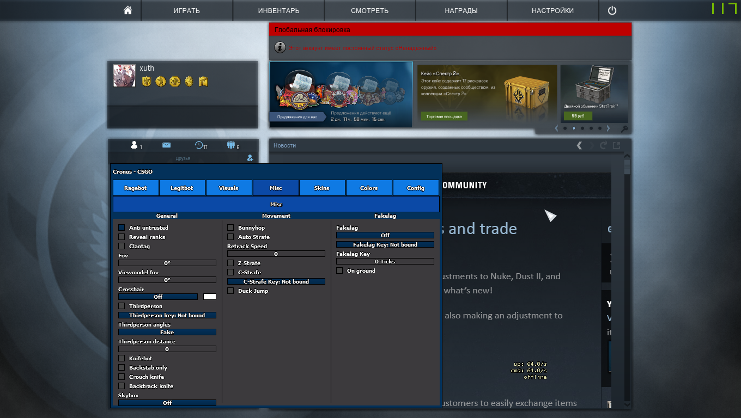The width and height of the screenshot is (741, 418).
Task: Click the 59 руб price button
Action: coord(578,116)
